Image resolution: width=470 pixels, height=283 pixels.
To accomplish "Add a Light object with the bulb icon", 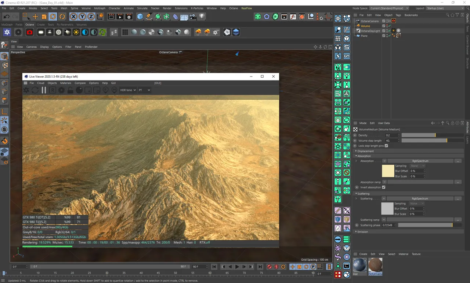I will tap(202, 16).
